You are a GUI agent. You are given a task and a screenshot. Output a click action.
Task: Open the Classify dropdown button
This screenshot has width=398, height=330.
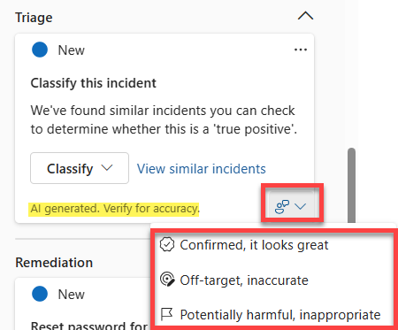click(x=80, y=168)
